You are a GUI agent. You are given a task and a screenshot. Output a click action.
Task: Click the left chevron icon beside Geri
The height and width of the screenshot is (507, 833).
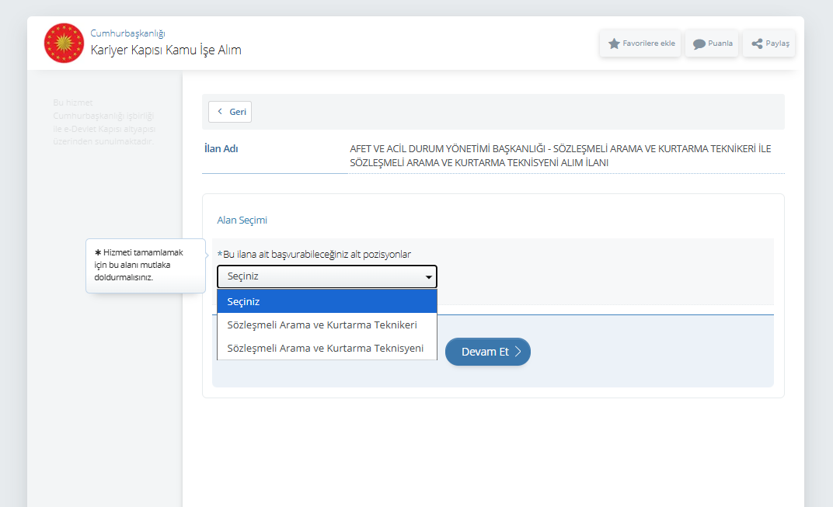click(220, 112)
